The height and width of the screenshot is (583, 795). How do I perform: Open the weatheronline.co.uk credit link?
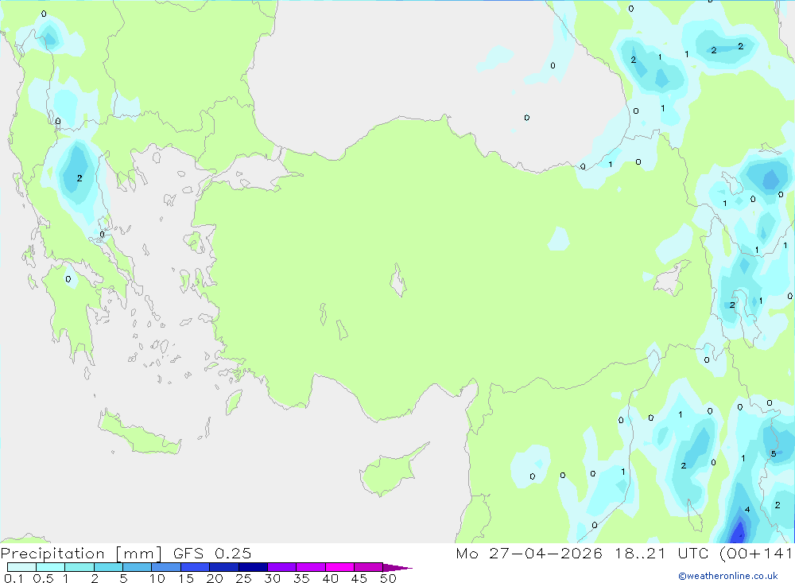click(x=728, y=576)
